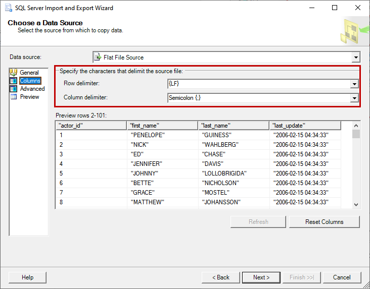Select the Advanced page in sidebar
The width and height of the screenshot is (370, 289).
[x=32, y=89]
